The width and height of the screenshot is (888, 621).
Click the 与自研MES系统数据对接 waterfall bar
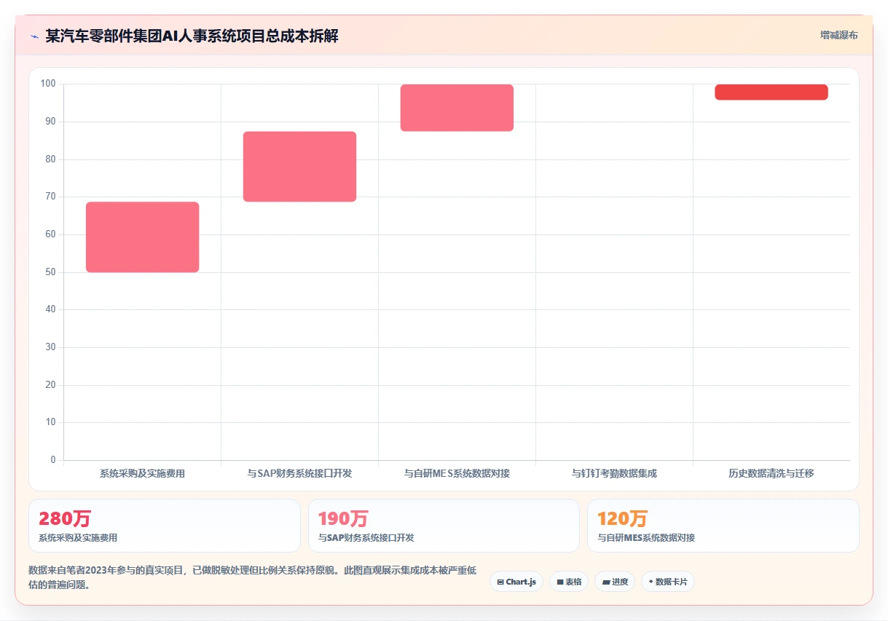[457, 108]
